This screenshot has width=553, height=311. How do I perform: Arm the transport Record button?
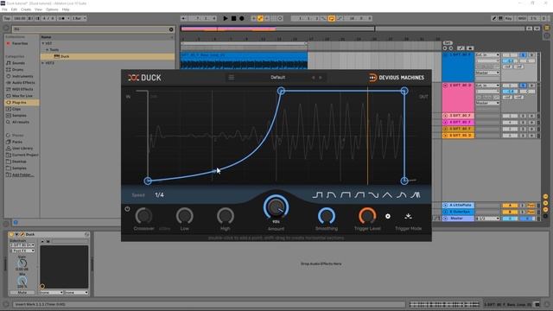[x=242, y=18]
